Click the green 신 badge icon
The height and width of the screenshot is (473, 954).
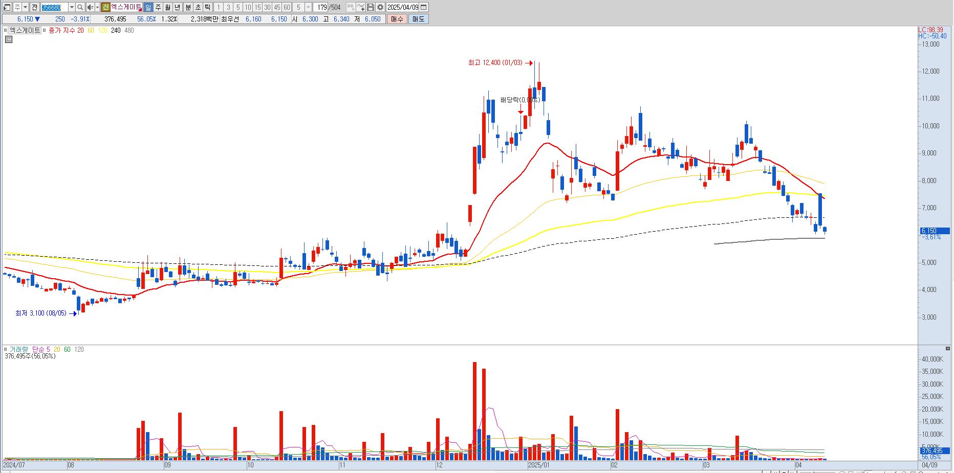pos(105,7)
